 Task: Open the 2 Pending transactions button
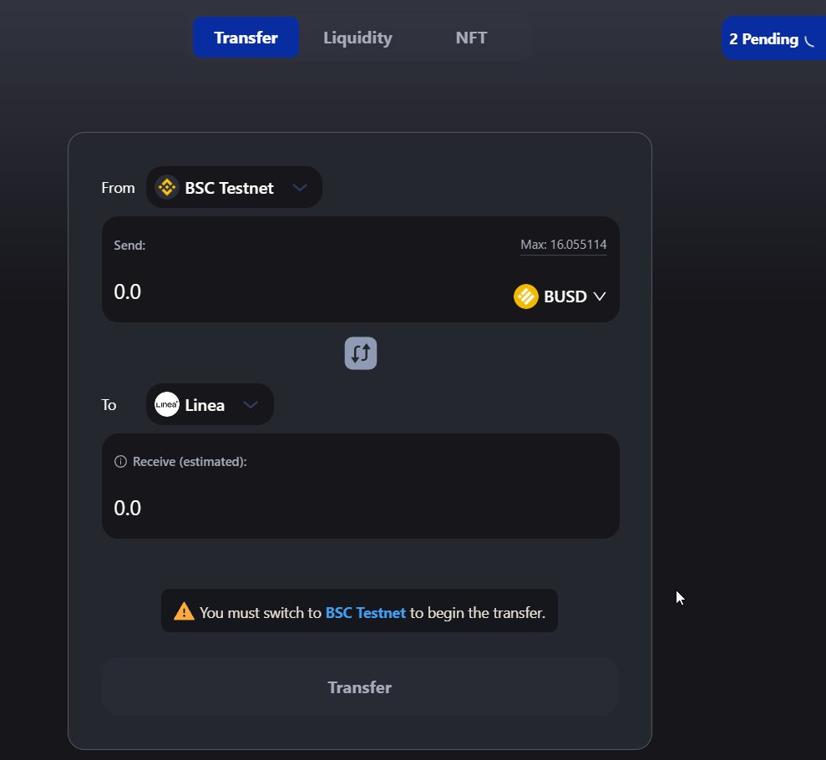[x=773, y=38]
